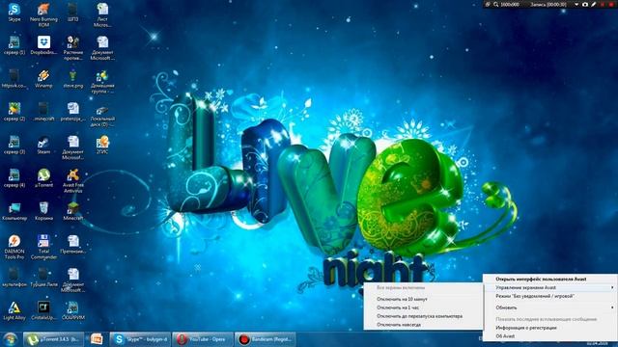This screenshot has height=347, width=618.
Task: Open Управление экранами Avast submenu
Action: tap(549, 287)
